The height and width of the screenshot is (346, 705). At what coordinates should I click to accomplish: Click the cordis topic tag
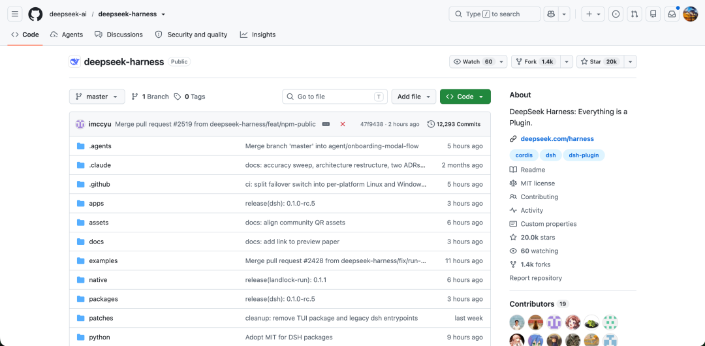click(524, 155)
